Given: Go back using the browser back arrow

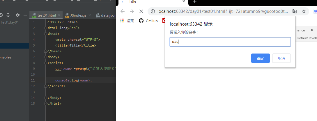Looking at the screenshot, I should click(x=123, y=11).
